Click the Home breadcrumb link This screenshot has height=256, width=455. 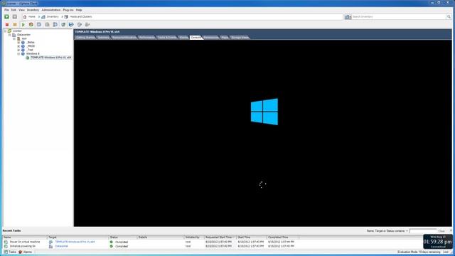tap(31, 17)
